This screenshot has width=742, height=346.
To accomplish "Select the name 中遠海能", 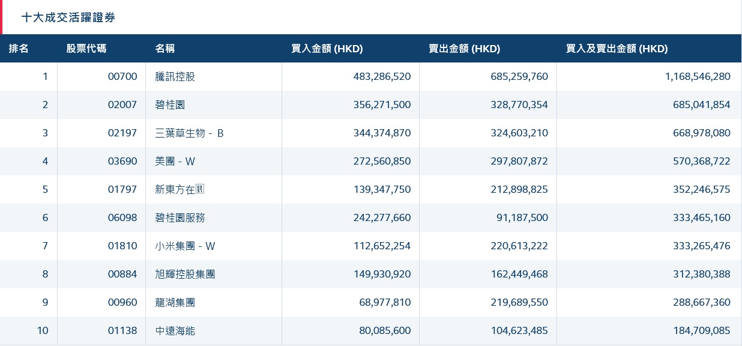I will click(175, 331).
